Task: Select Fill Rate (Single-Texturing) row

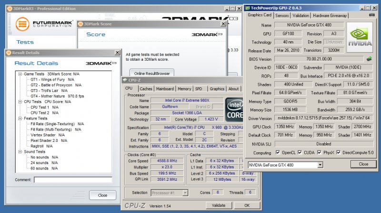Action: pyautogui.click(x=57, y=124)
